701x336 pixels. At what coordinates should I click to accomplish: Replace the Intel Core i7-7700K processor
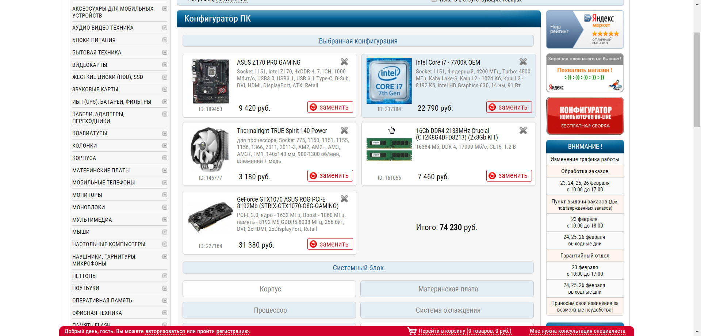tap(509, 107)
